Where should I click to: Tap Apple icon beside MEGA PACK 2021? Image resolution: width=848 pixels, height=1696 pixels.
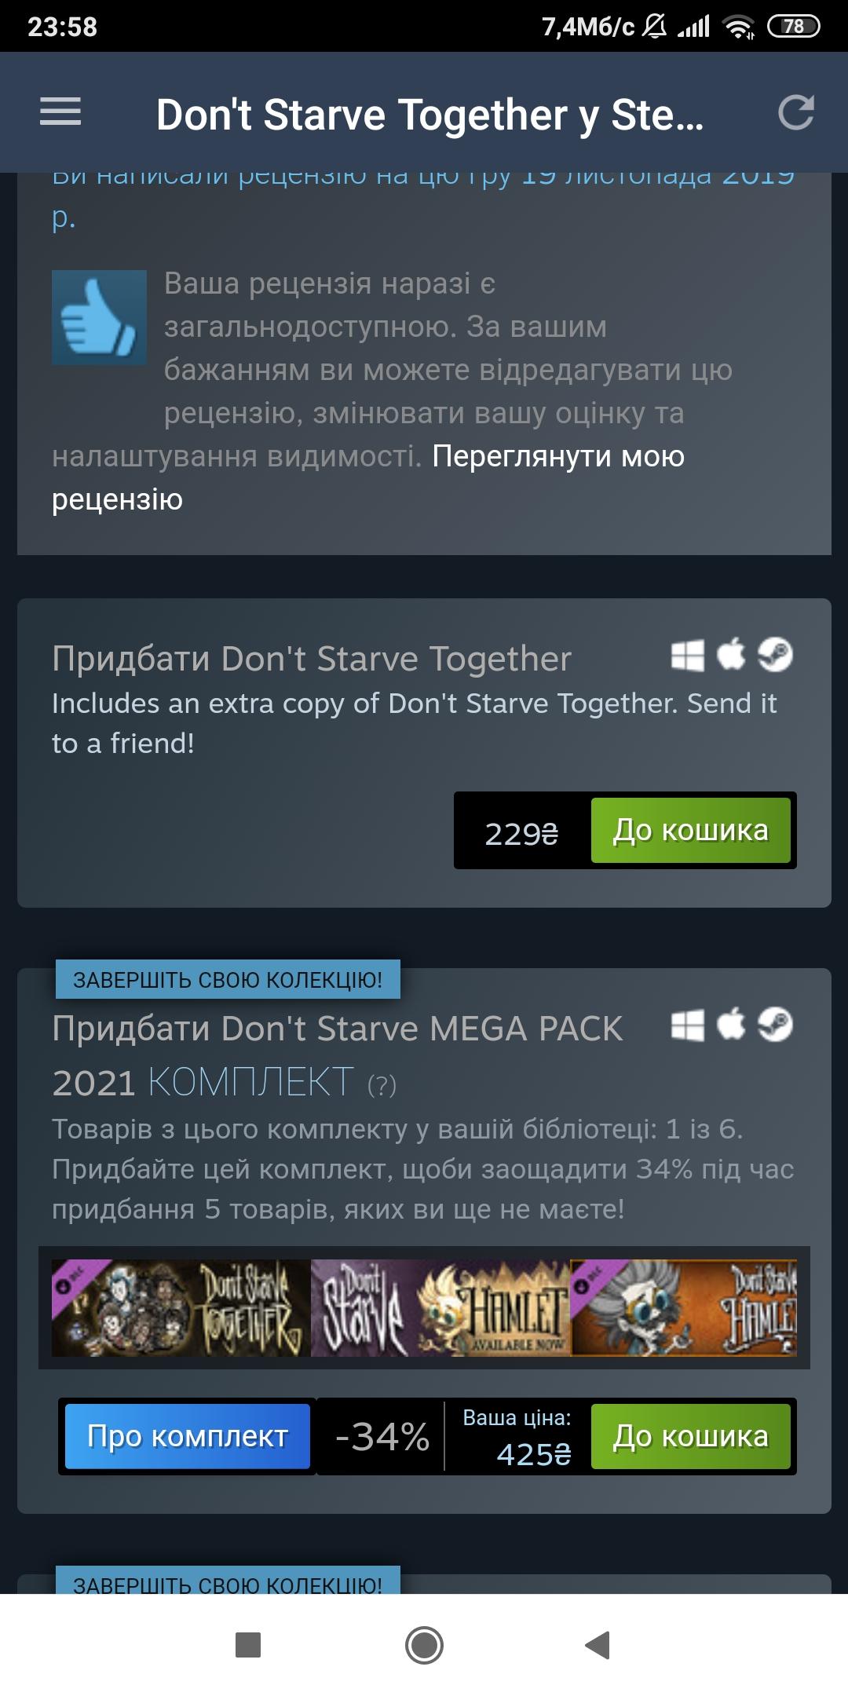point(732,1024)
